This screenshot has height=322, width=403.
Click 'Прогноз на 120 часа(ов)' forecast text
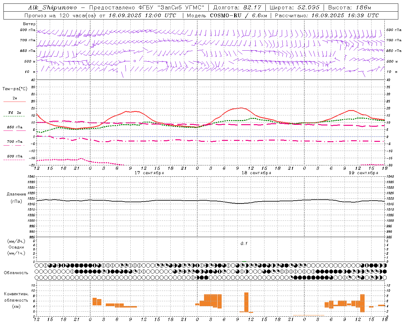click(x=61, y=15)
